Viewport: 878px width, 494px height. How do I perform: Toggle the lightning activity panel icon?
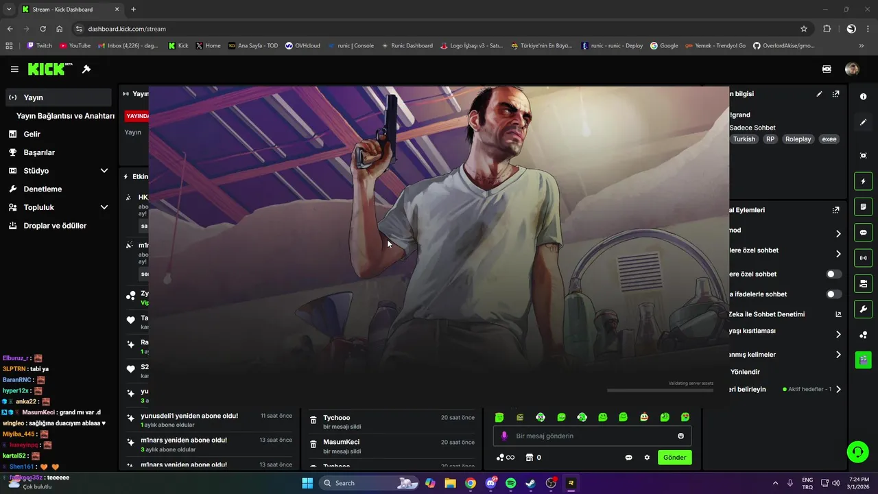[863, 181]
